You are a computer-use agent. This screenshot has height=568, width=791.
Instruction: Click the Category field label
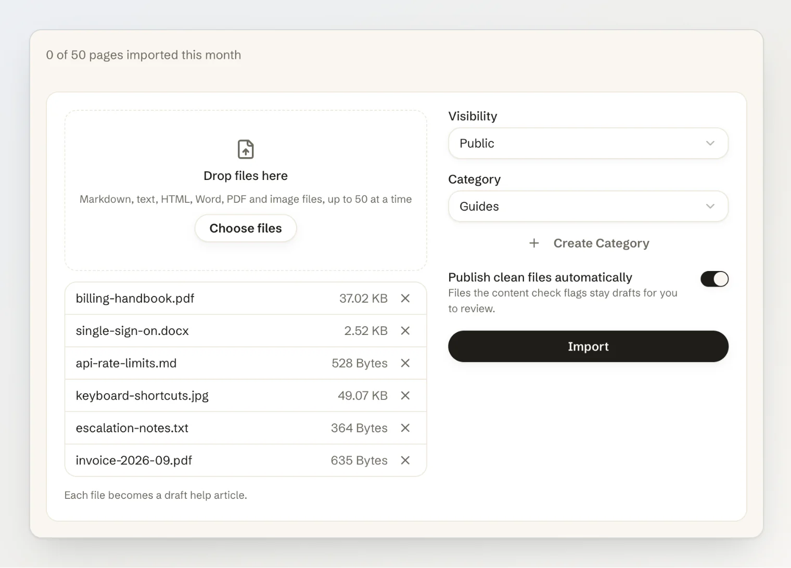(475, 179)
